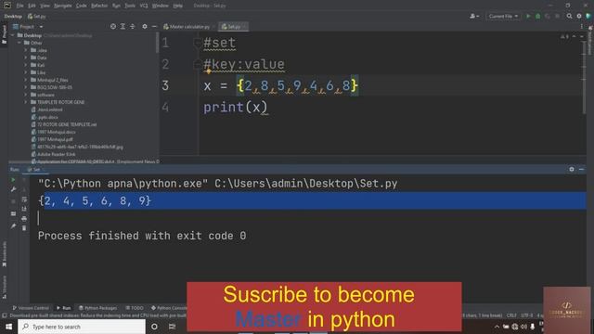Open the Navigate menu
Screen dimensions: 594x334
pos(63,6)
